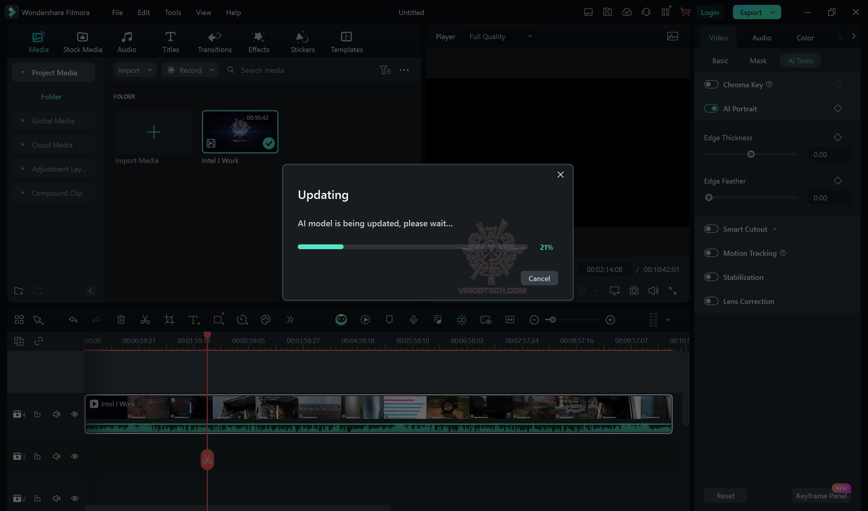Select the Crop tool icon

point(169,320)
